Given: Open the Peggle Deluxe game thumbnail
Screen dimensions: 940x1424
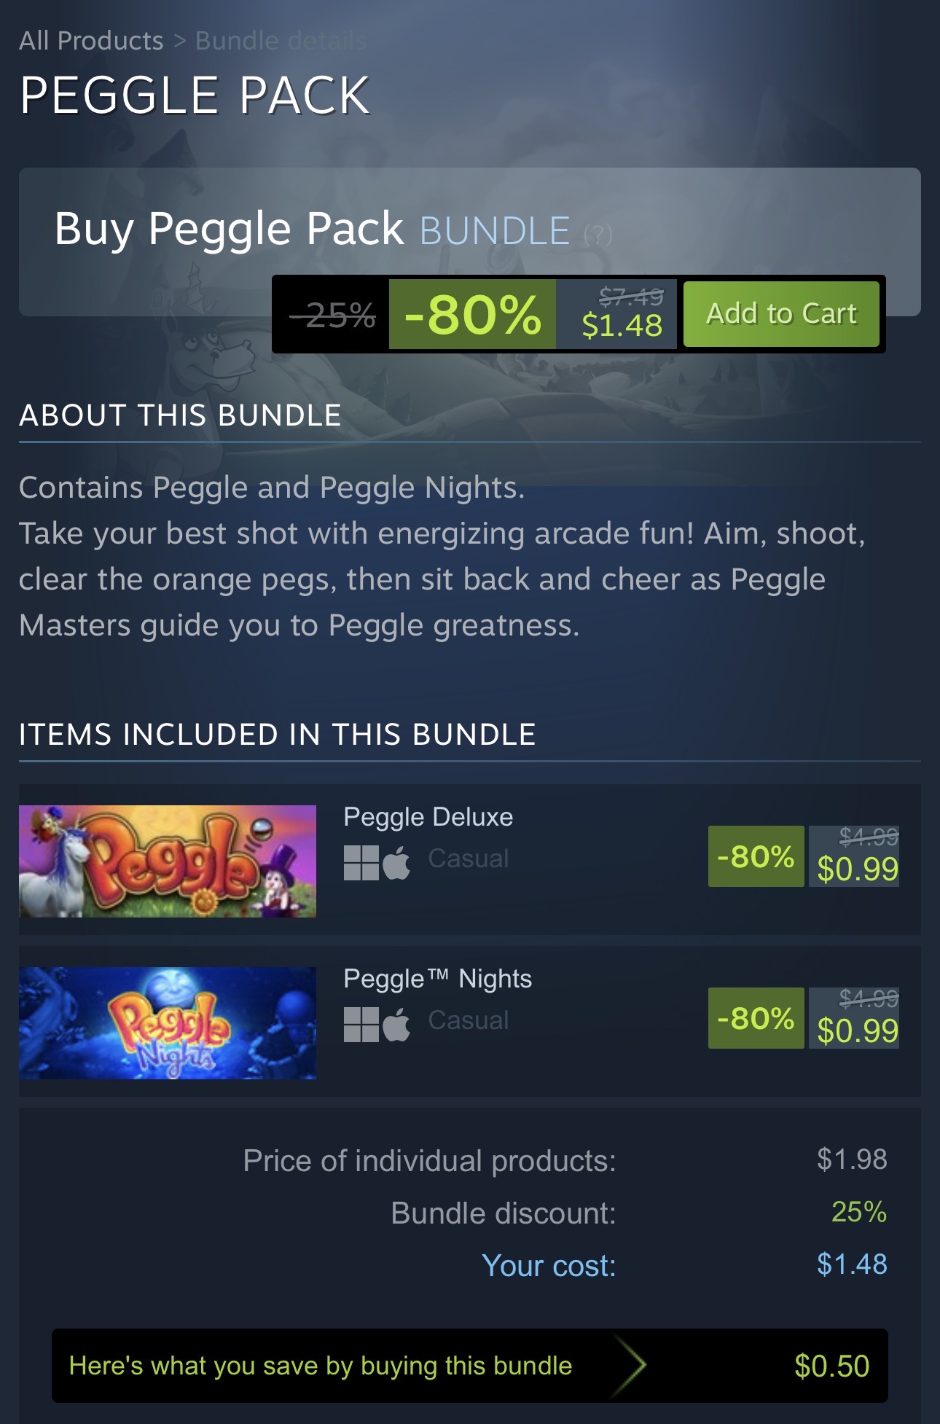Looking at the screenshot, I should point(168,861).
